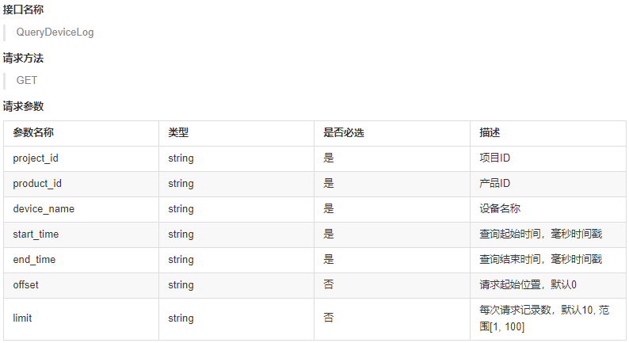Select the limit parameter cell

(x=22, y=318)
